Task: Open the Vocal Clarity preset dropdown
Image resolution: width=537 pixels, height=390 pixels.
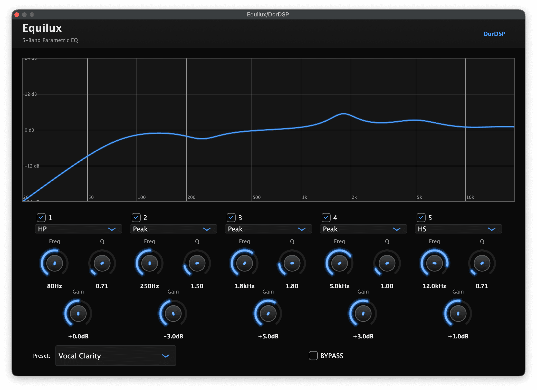Action: (115, 356)
